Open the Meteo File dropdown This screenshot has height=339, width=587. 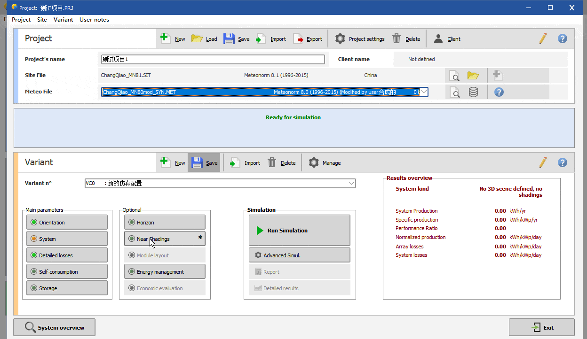pyautogui.click(x=423, y=92)
